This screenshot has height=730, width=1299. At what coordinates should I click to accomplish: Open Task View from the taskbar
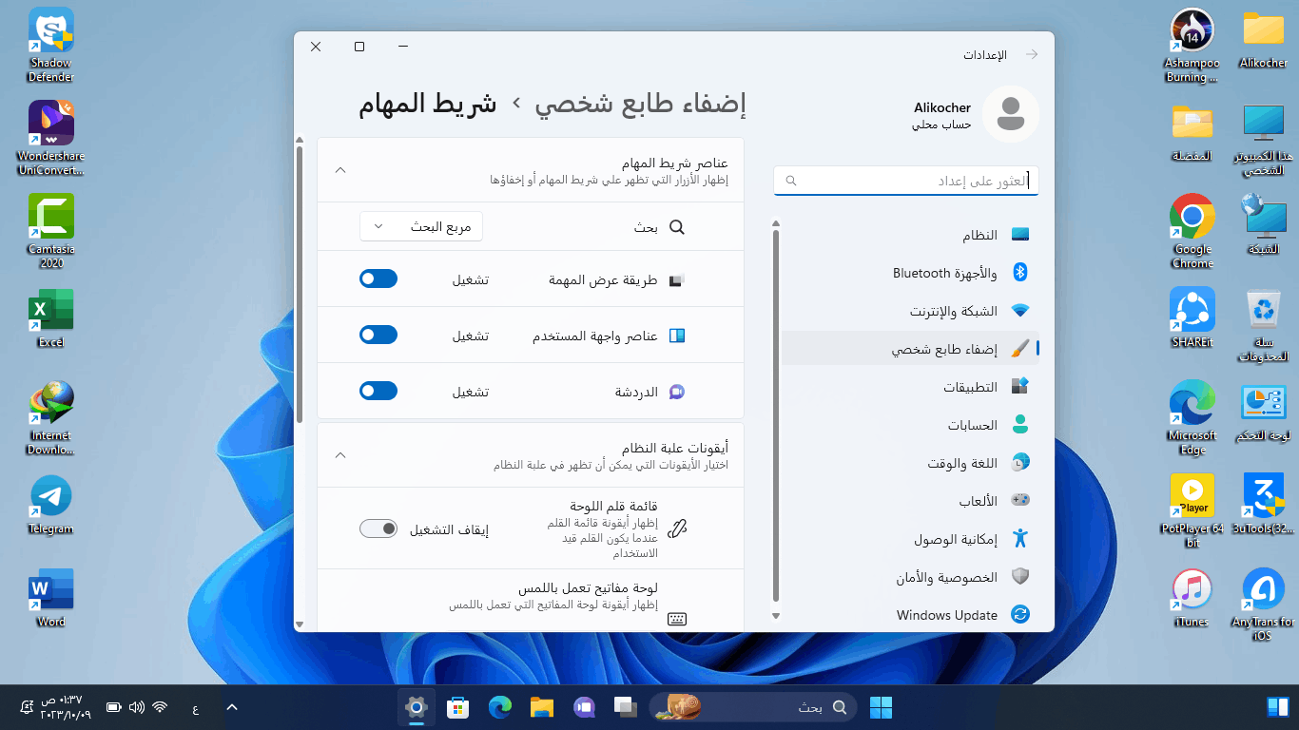click(625, 707)
